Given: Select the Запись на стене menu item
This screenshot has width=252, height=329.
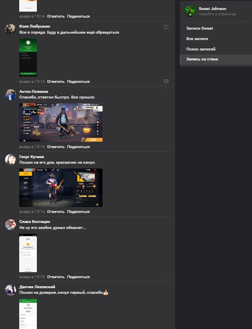Looking at the screenshot, I should (202, 59).
